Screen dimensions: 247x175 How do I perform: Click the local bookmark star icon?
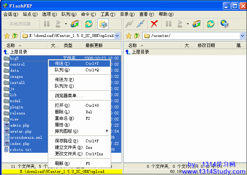(6, 36)
